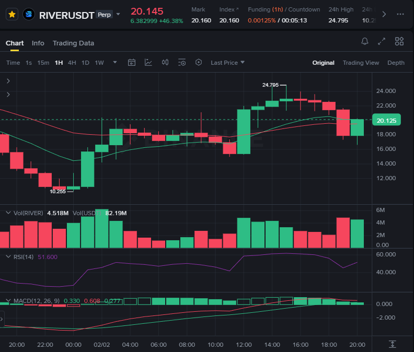Open the indicators line chart icon
414x352 pixels.
(148, 63)
